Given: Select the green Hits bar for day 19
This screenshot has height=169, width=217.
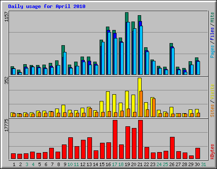Looking at the screenshot, I should coord(127,17).
